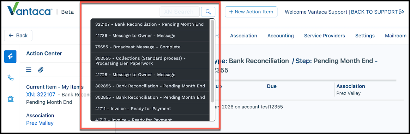Select the phone icon in sidebar
This screenshot has height=134, width=410.
10,78
